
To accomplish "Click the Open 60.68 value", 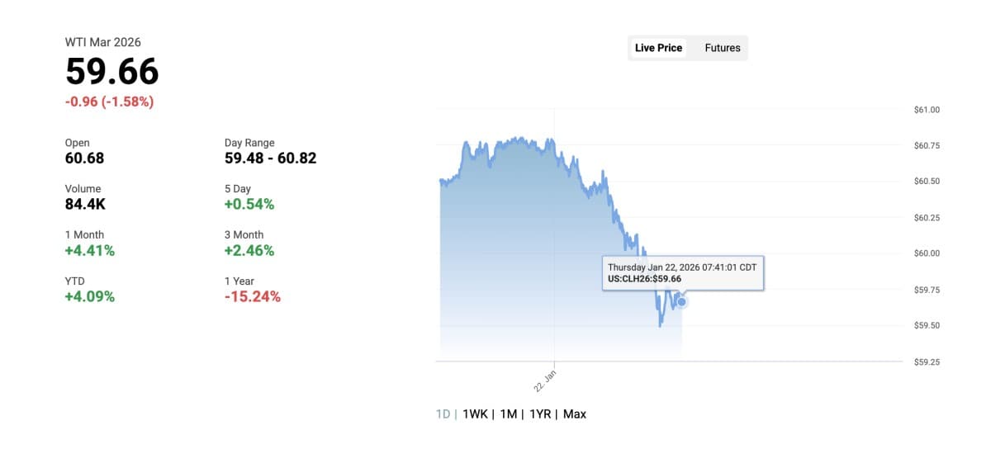I will (84, 158).
